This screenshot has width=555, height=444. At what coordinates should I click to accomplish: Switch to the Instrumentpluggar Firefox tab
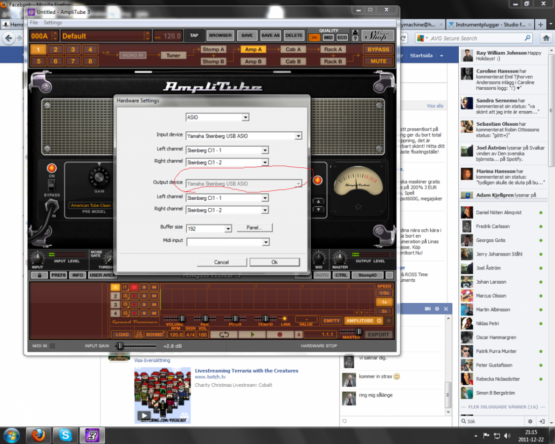coord(490,25)
